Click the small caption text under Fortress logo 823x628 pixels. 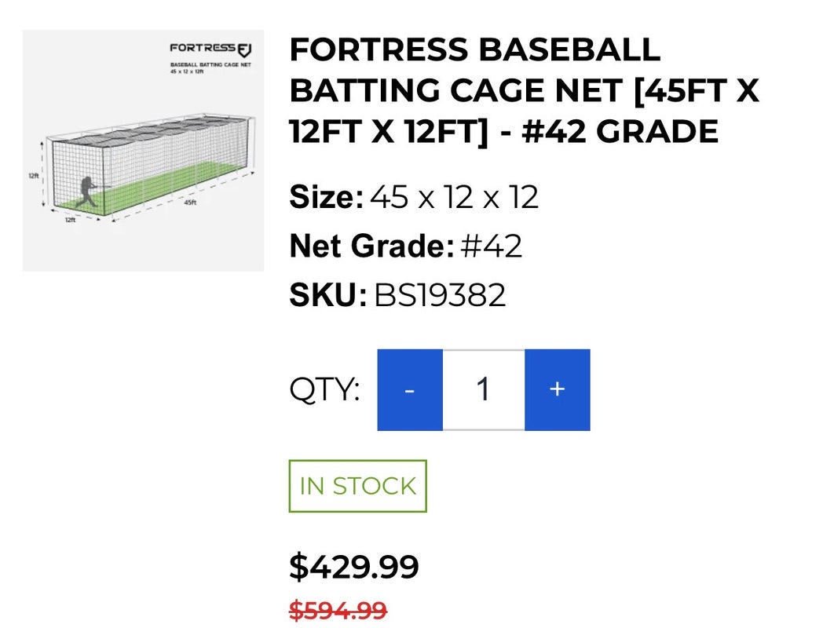(210, 66)
